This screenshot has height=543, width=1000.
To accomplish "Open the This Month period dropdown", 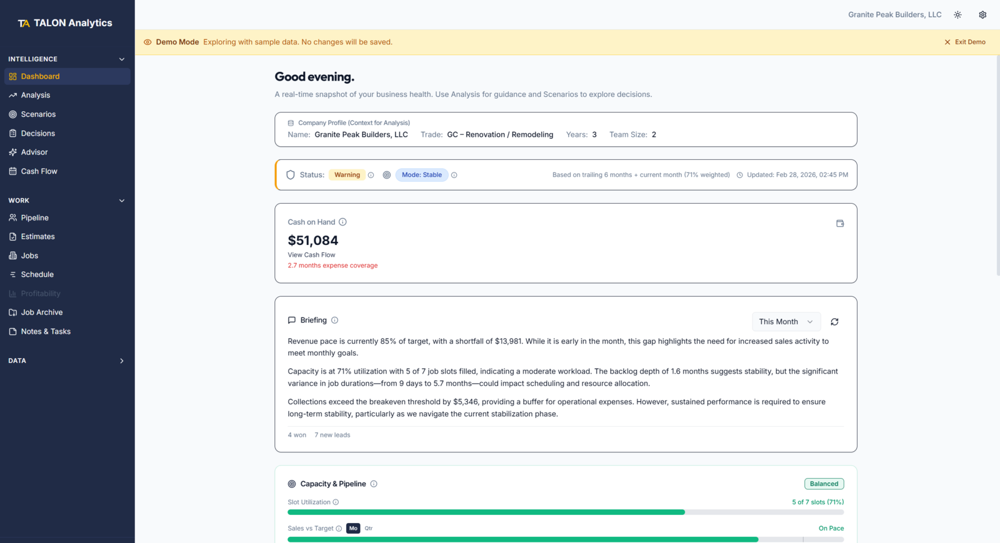I will [786, 322].
